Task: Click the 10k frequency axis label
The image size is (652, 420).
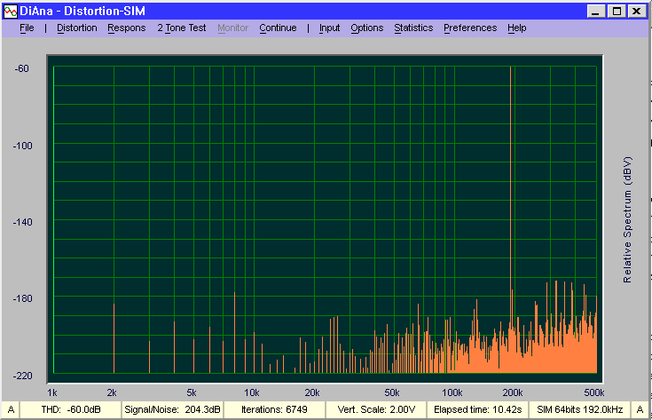Action: point(252,392)
